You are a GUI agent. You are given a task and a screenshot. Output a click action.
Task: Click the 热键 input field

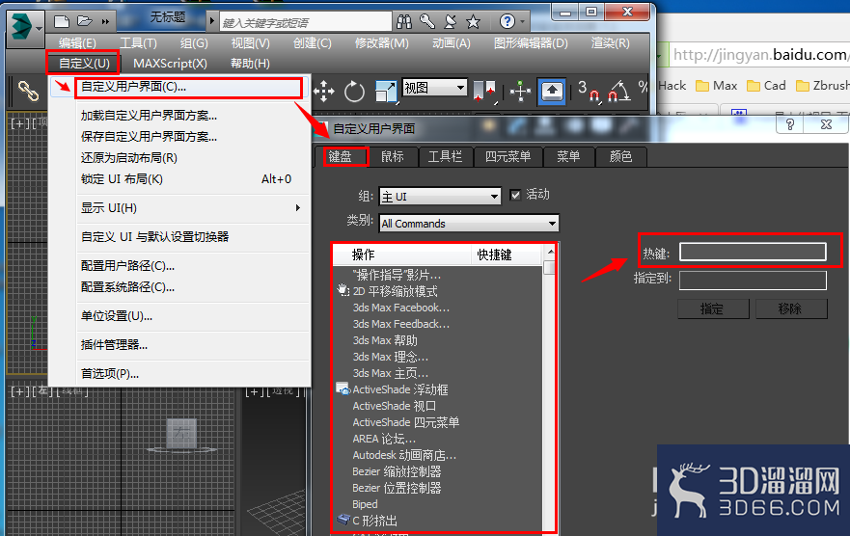tap(753, 252)
